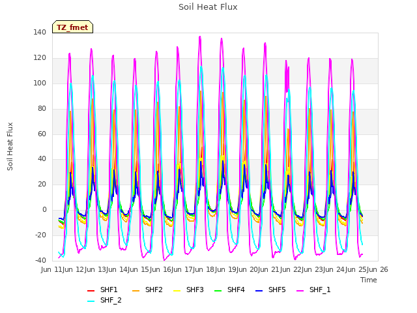Click the Jun 22 x-axis tick label
Screen dimensions: 417x313
pos(291,269)
